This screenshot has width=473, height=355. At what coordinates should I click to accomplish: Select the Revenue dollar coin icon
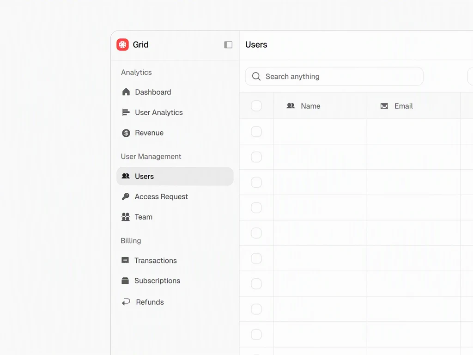tap(126, 133)
